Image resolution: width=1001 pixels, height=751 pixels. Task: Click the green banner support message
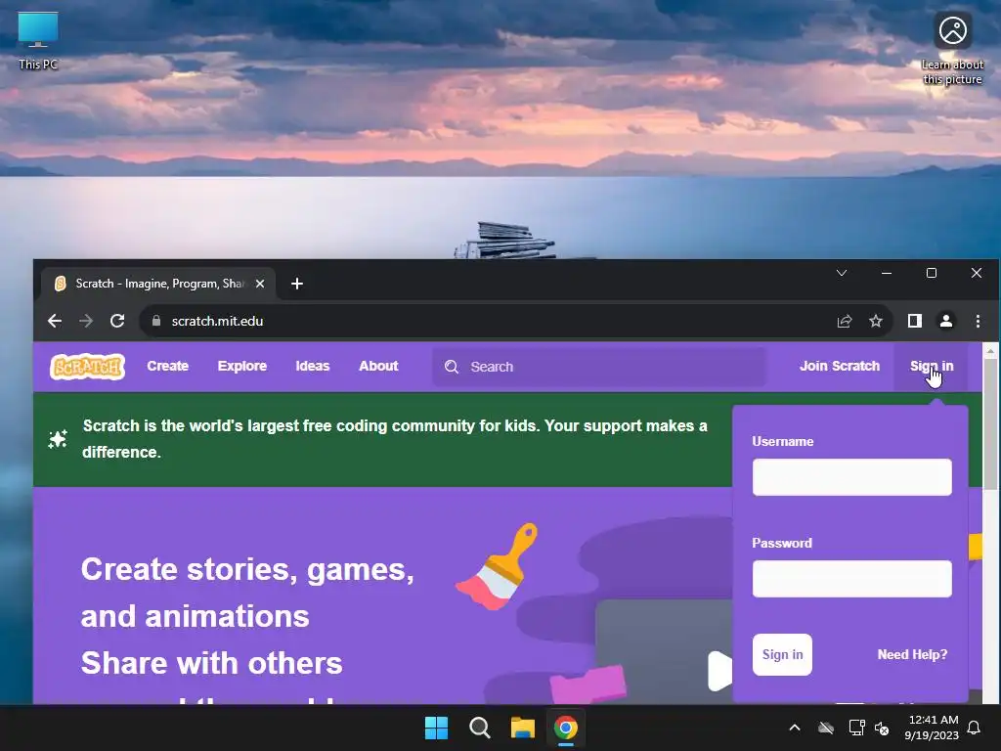coord(395,439)
